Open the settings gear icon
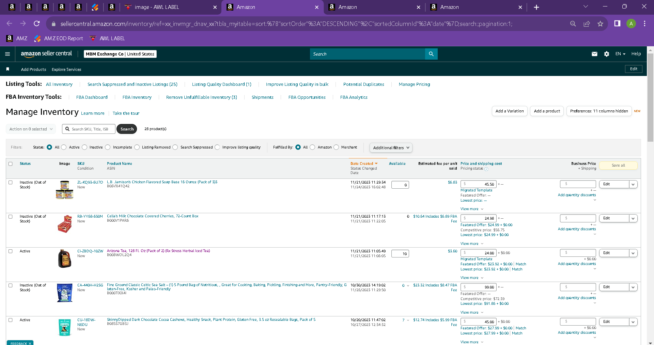 pyautogui.click(x=607, y=54)
